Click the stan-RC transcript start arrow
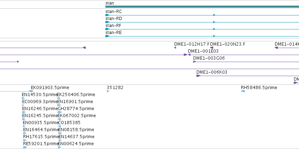The height and width of the screenshot is (149, 299). 108,15
